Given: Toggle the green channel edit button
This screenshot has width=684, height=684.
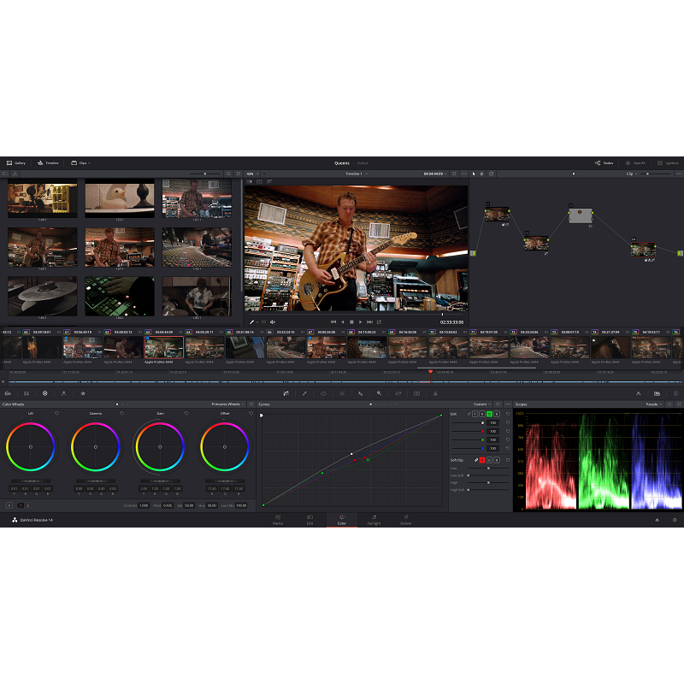Looking at the screenshot, I should (489, 414).
